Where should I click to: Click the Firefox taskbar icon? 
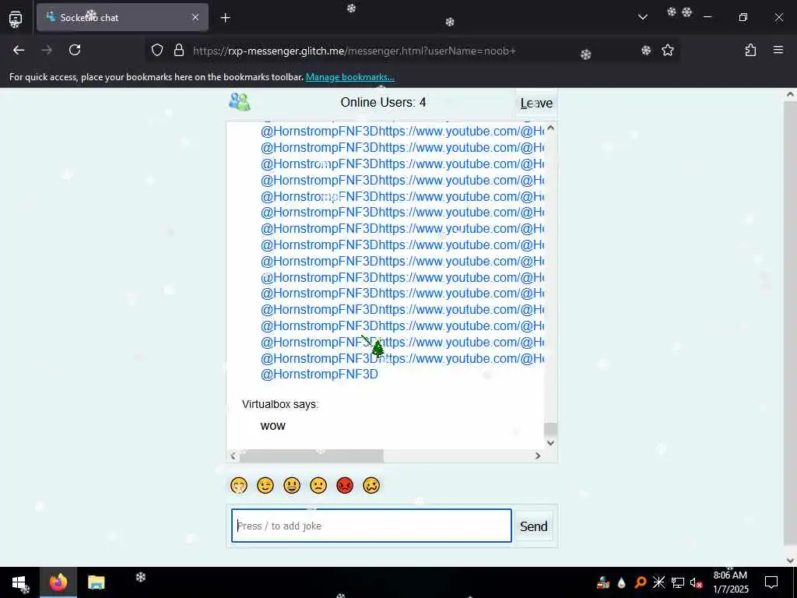coord(58,582)
